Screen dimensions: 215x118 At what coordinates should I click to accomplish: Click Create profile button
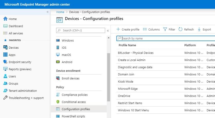(x=128, y=29)
